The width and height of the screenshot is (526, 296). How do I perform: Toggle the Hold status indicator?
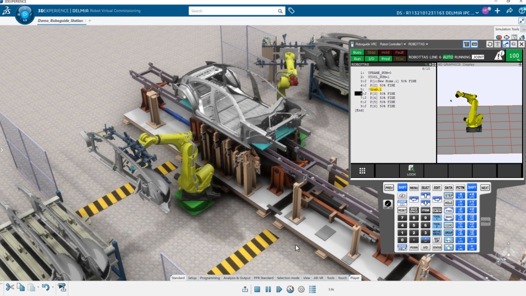click(x=385, y=53)
